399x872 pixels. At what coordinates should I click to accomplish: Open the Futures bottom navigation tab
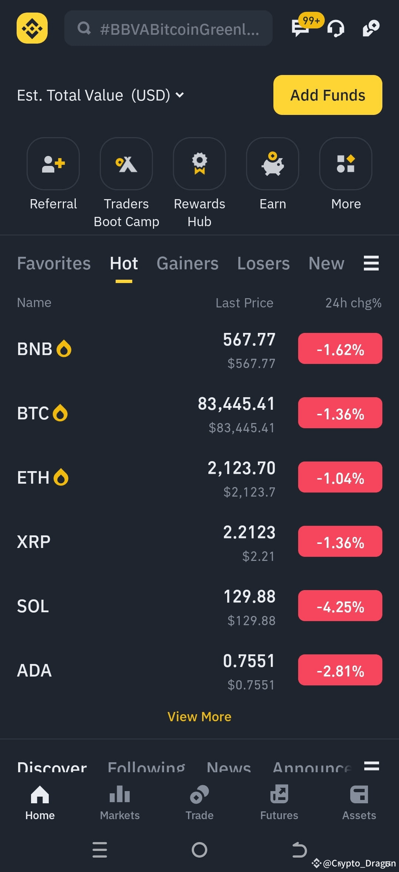coord(279,803)
